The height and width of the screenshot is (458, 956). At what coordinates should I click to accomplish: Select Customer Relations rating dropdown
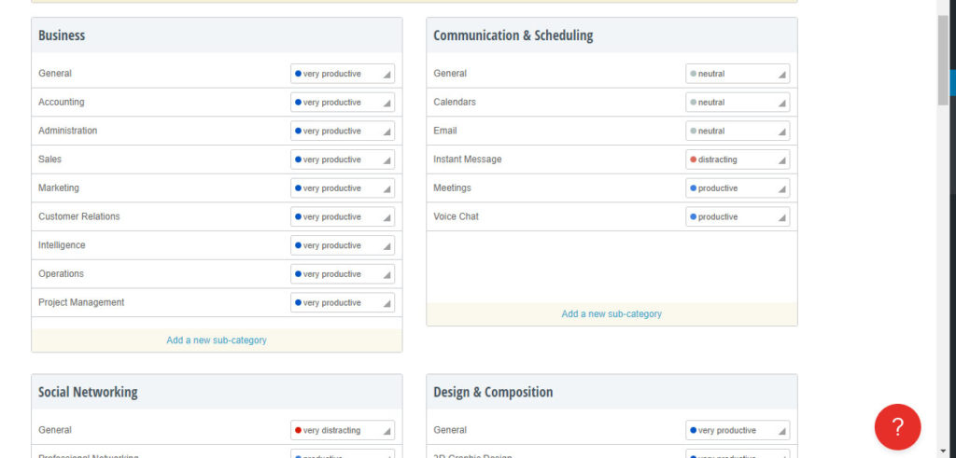pos(343,217)
